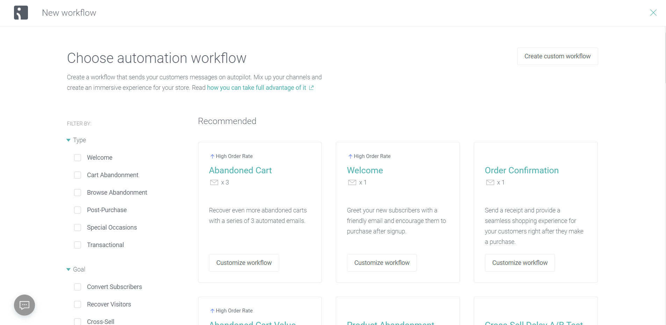Collapse the Type filter section
Viewport: 666px width, 325px height.
[68, 140]
